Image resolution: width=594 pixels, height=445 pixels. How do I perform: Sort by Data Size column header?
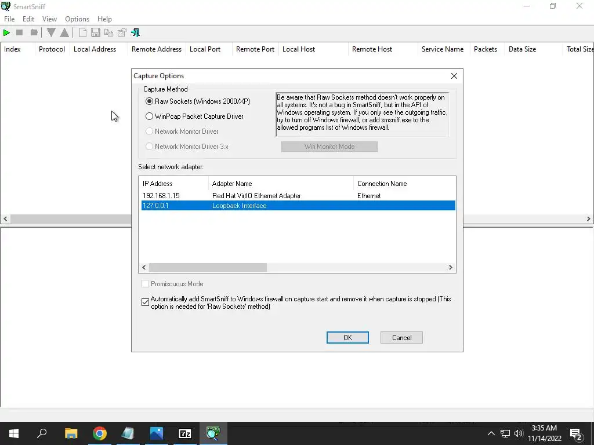pos(534,49)
